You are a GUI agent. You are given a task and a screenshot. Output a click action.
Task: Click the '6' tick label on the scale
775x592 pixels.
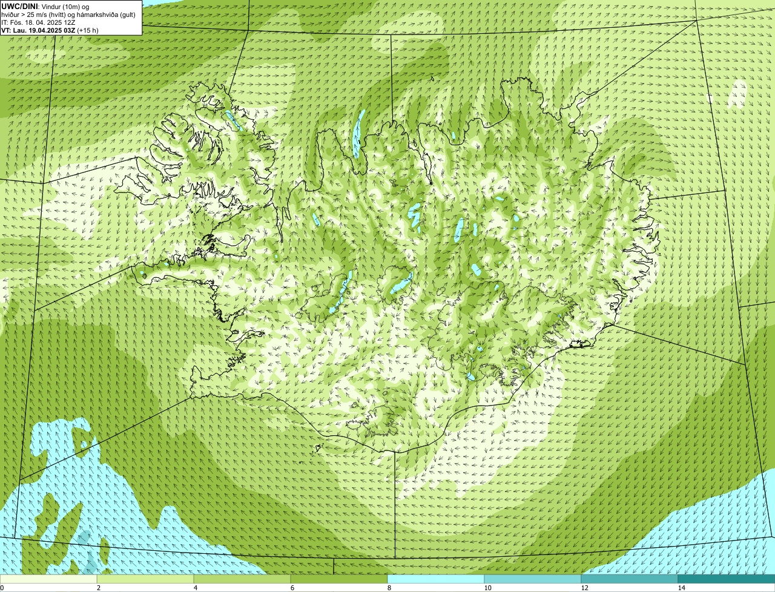[292, 588]
